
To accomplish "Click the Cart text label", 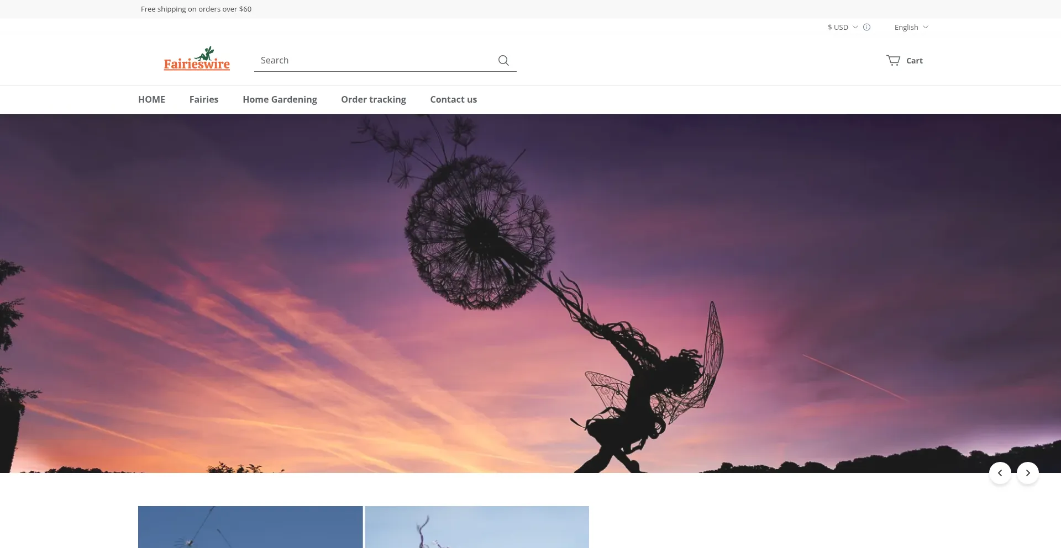I will click(914, 61).
